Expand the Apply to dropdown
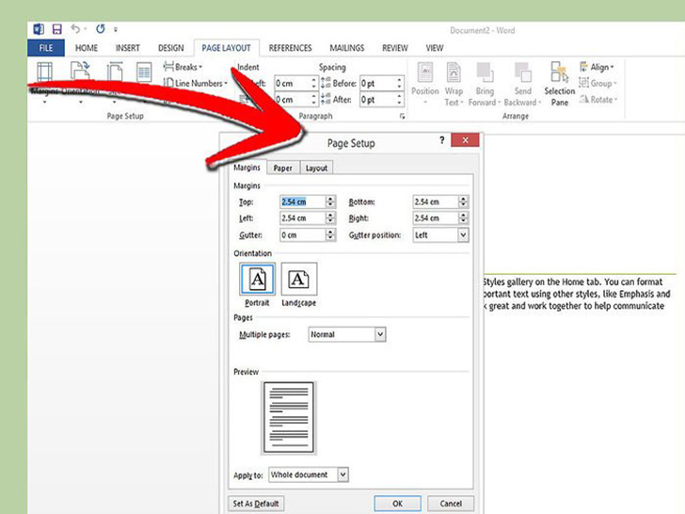 (x=342, y=475)
